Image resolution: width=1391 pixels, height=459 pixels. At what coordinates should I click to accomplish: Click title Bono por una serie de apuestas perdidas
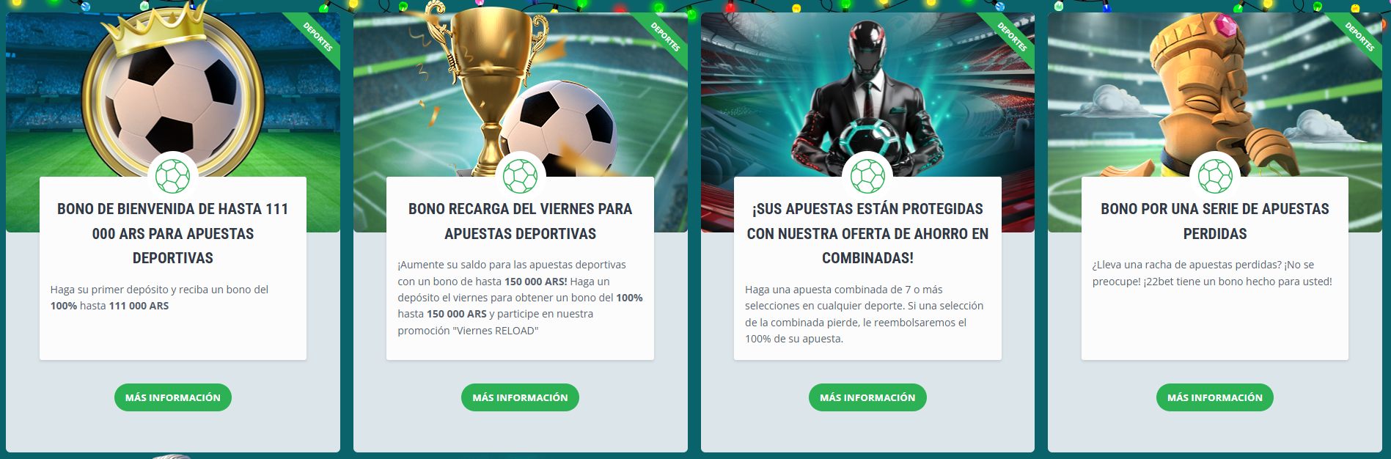point(1215,221)
